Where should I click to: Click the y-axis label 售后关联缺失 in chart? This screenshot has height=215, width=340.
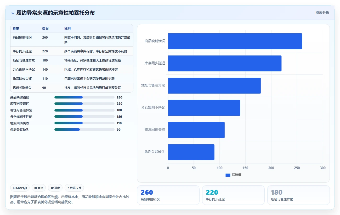pos(155,152)
